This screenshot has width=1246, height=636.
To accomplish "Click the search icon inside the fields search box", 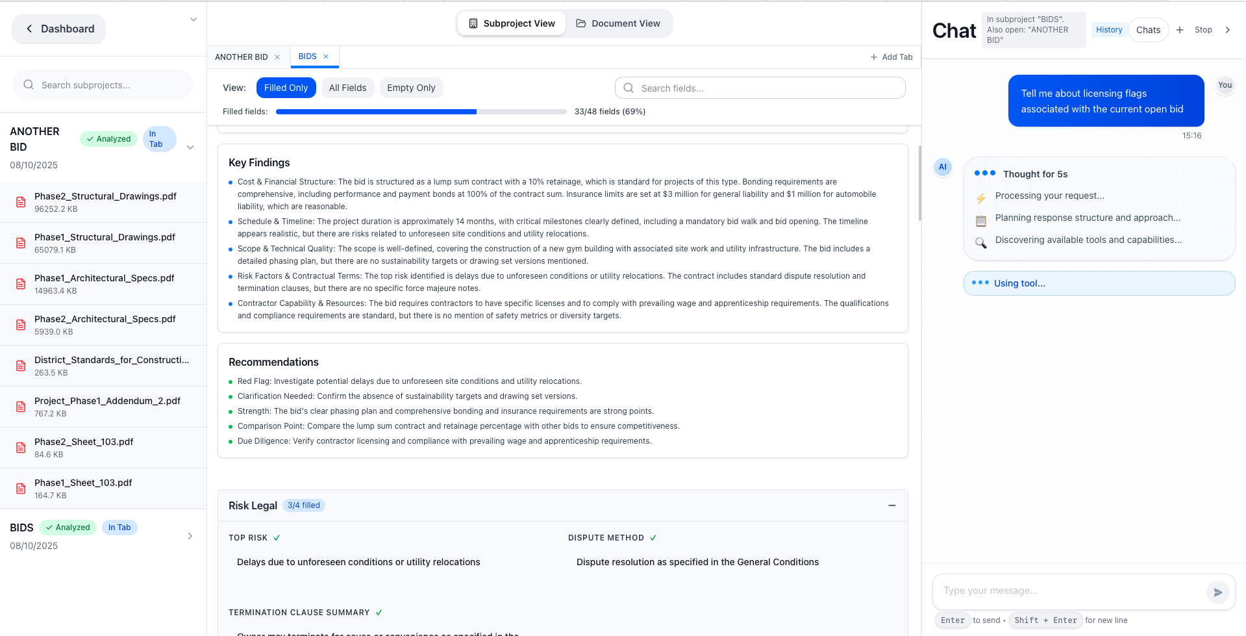I will tap(628, 88).
